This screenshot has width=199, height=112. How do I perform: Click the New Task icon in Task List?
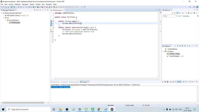tap(172, 13)
